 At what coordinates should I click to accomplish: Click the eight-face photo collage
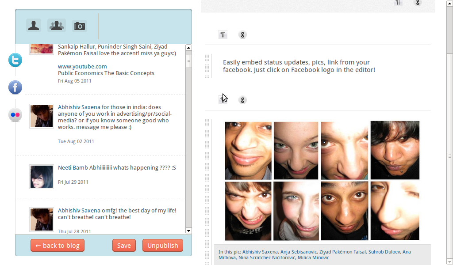coord(322,181)
